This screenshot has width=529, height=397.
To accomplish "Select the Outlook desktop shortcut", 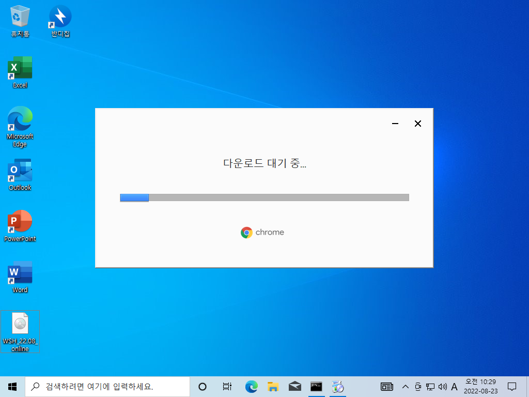I will click(20, 175).
